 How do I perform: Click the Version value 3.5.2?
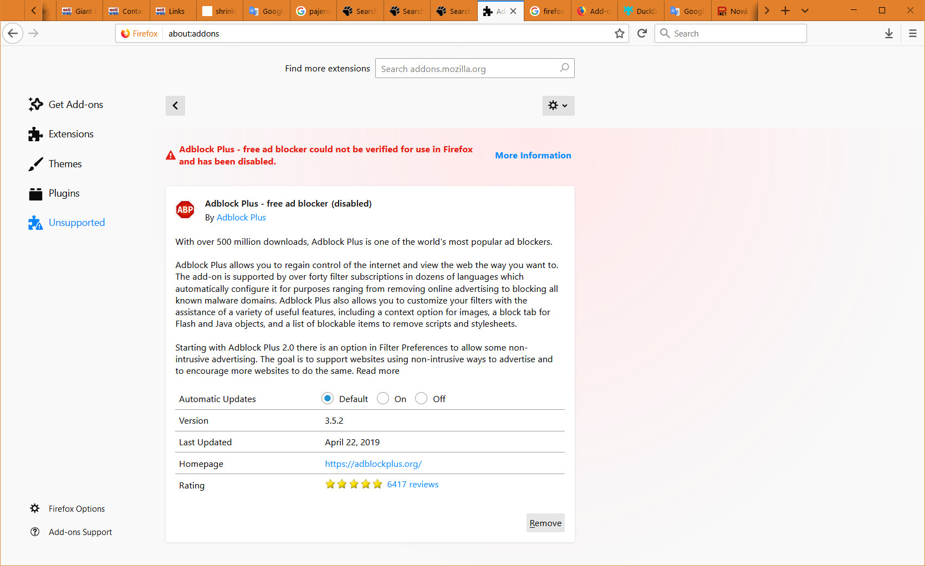point(334,421)
